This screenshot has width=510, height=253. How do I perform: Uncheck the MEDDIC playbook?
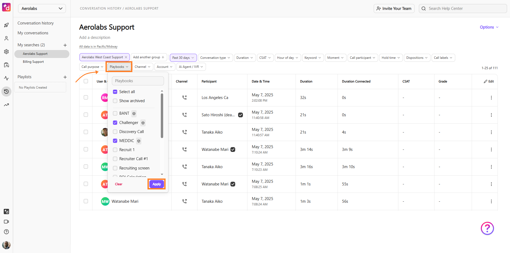point(115,141)
